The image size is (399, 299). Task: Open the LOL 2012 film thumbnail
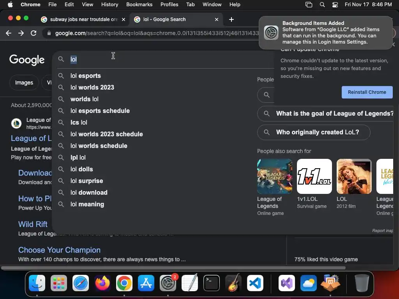pos(354,176)
